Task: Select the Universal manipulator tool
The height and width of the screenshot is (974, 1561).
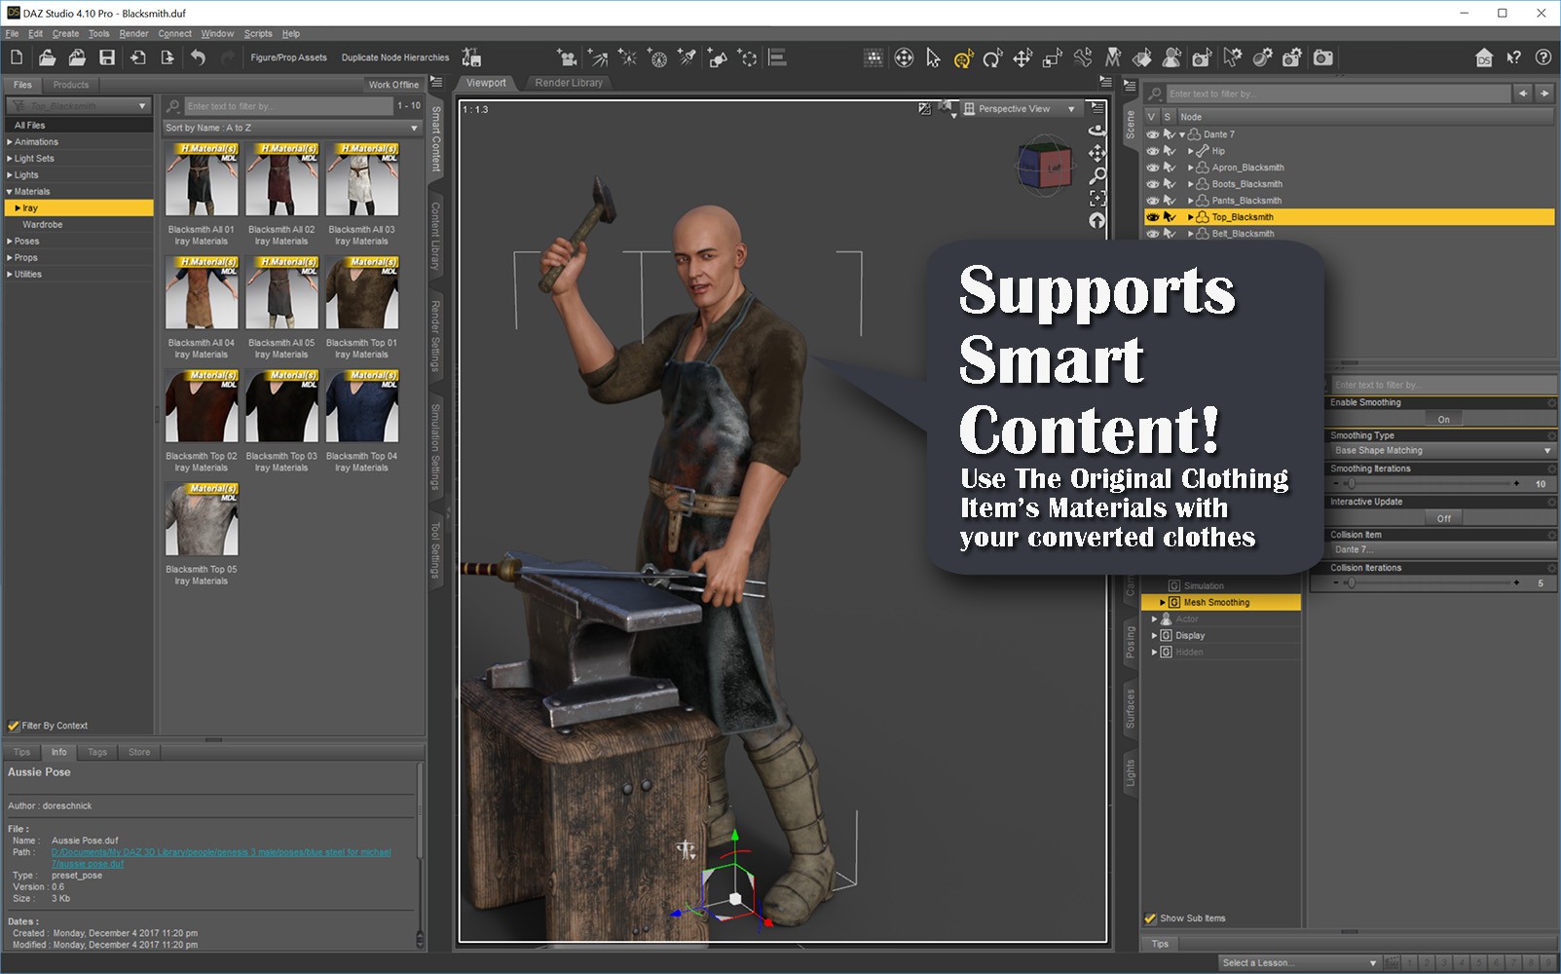Action: (x=963, y=58)
